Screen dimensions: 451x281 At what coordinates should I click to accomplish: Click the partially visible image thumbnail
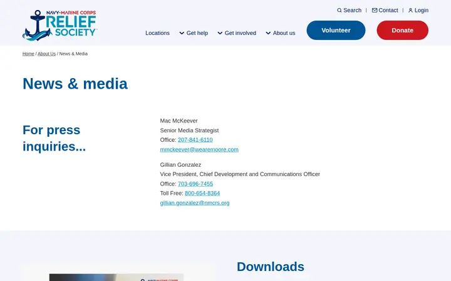tap(117, 277)
